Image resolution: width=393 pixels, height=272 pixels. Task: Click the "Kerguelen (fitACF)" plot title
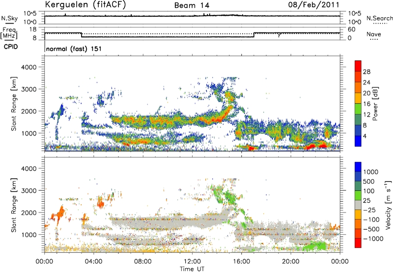[x=85, y=5]
